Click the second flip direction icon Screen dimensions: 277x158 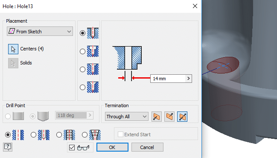click(169, 117)
